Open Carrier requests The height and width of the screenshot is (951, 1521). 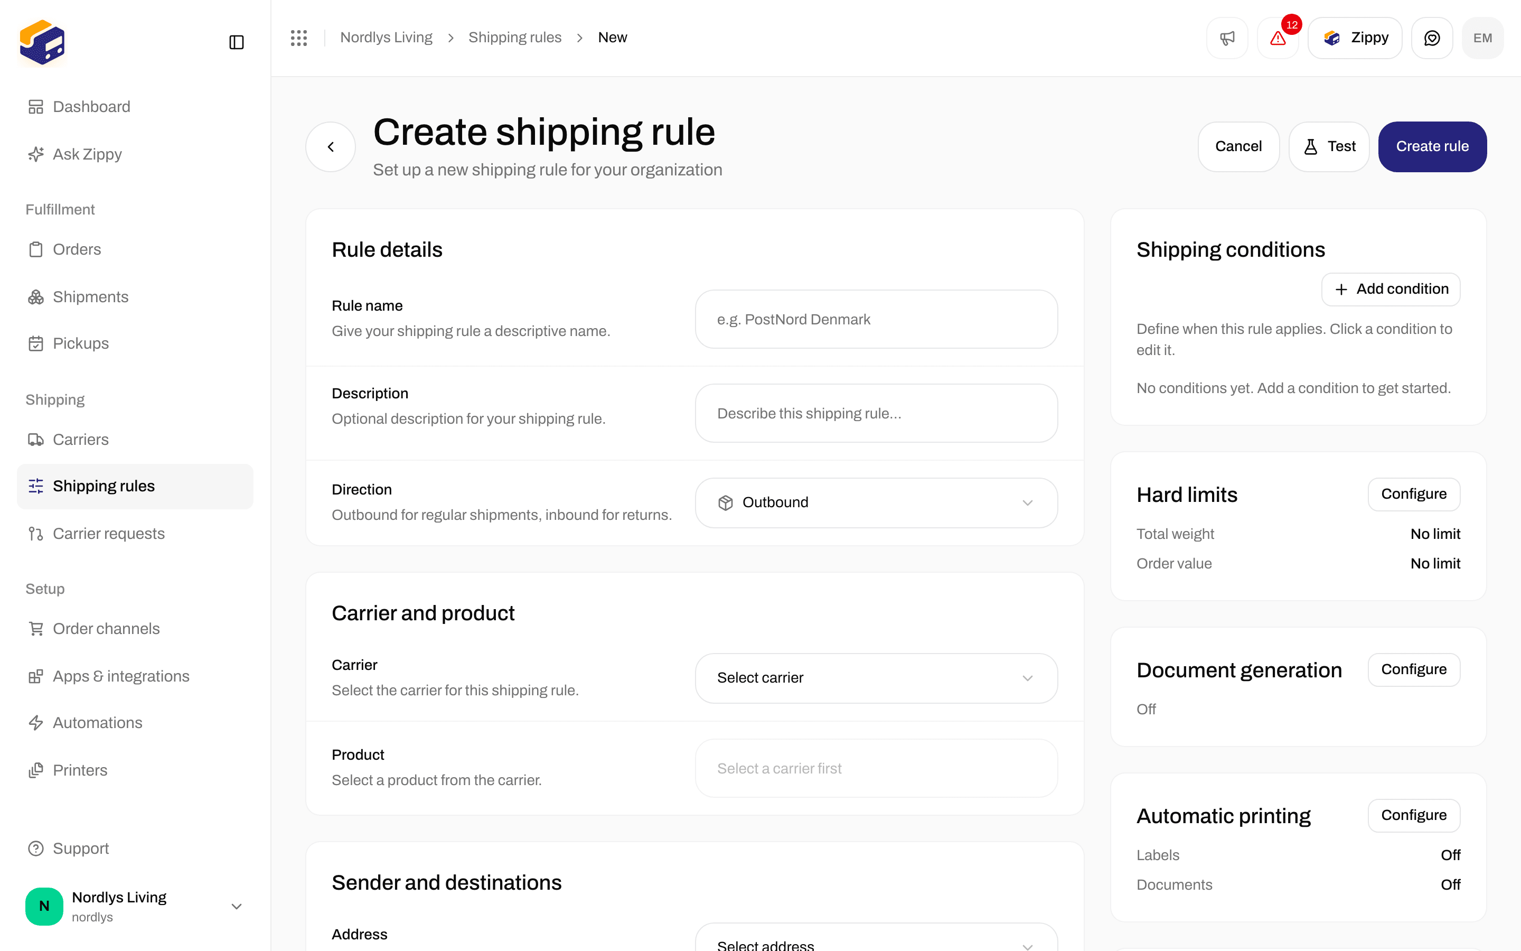pyautogui.click(x=135, y=534)
